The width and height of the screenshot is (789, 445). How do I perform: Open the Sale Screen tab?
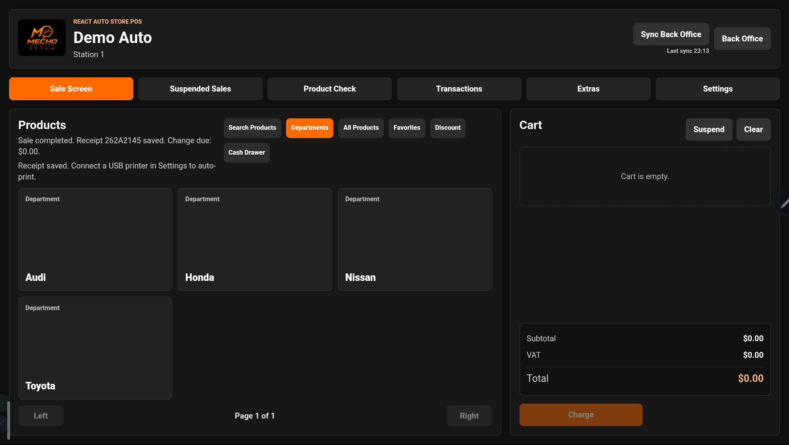[x=71, y=89]
